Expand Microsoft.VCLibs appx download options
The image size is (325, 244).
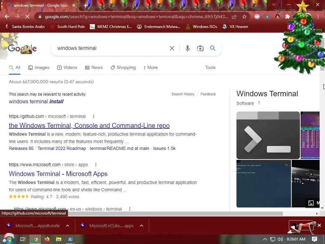(x=142, y=226)
